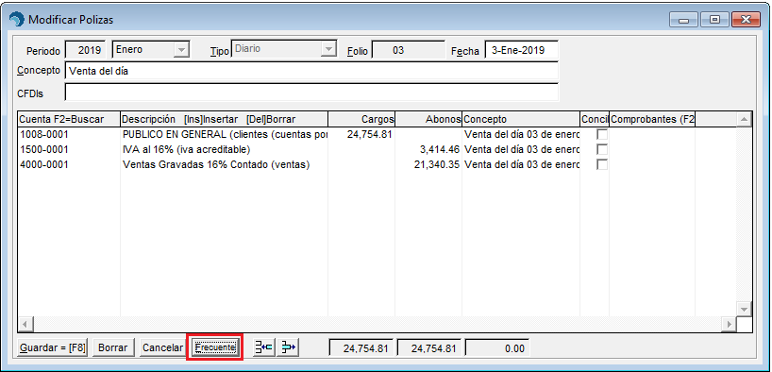Click concepto cell of 1008-0001 row

pos(521,134)
